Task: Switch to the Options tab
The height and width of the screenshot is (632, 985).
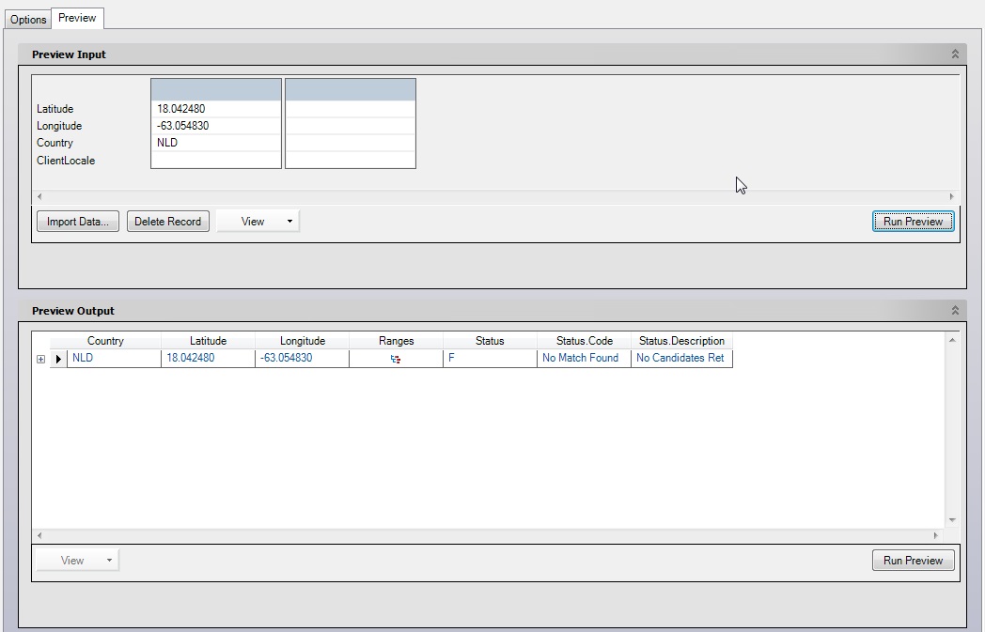Action: point(27,18)
